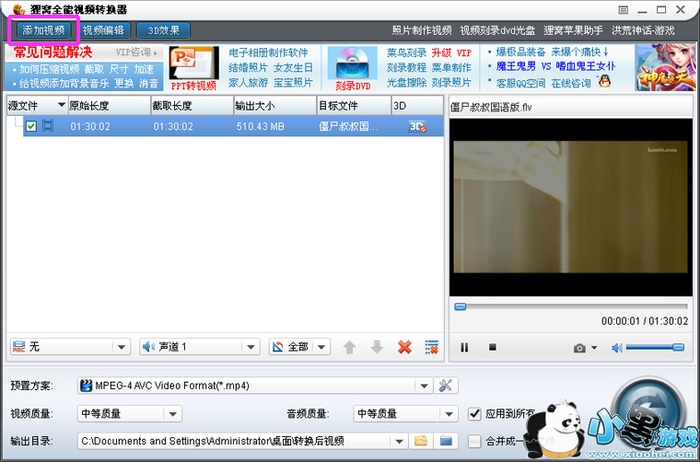Viewport: 700px width, 462px height.
Task: Start conversion with round blue button
Action: (647, 411)
